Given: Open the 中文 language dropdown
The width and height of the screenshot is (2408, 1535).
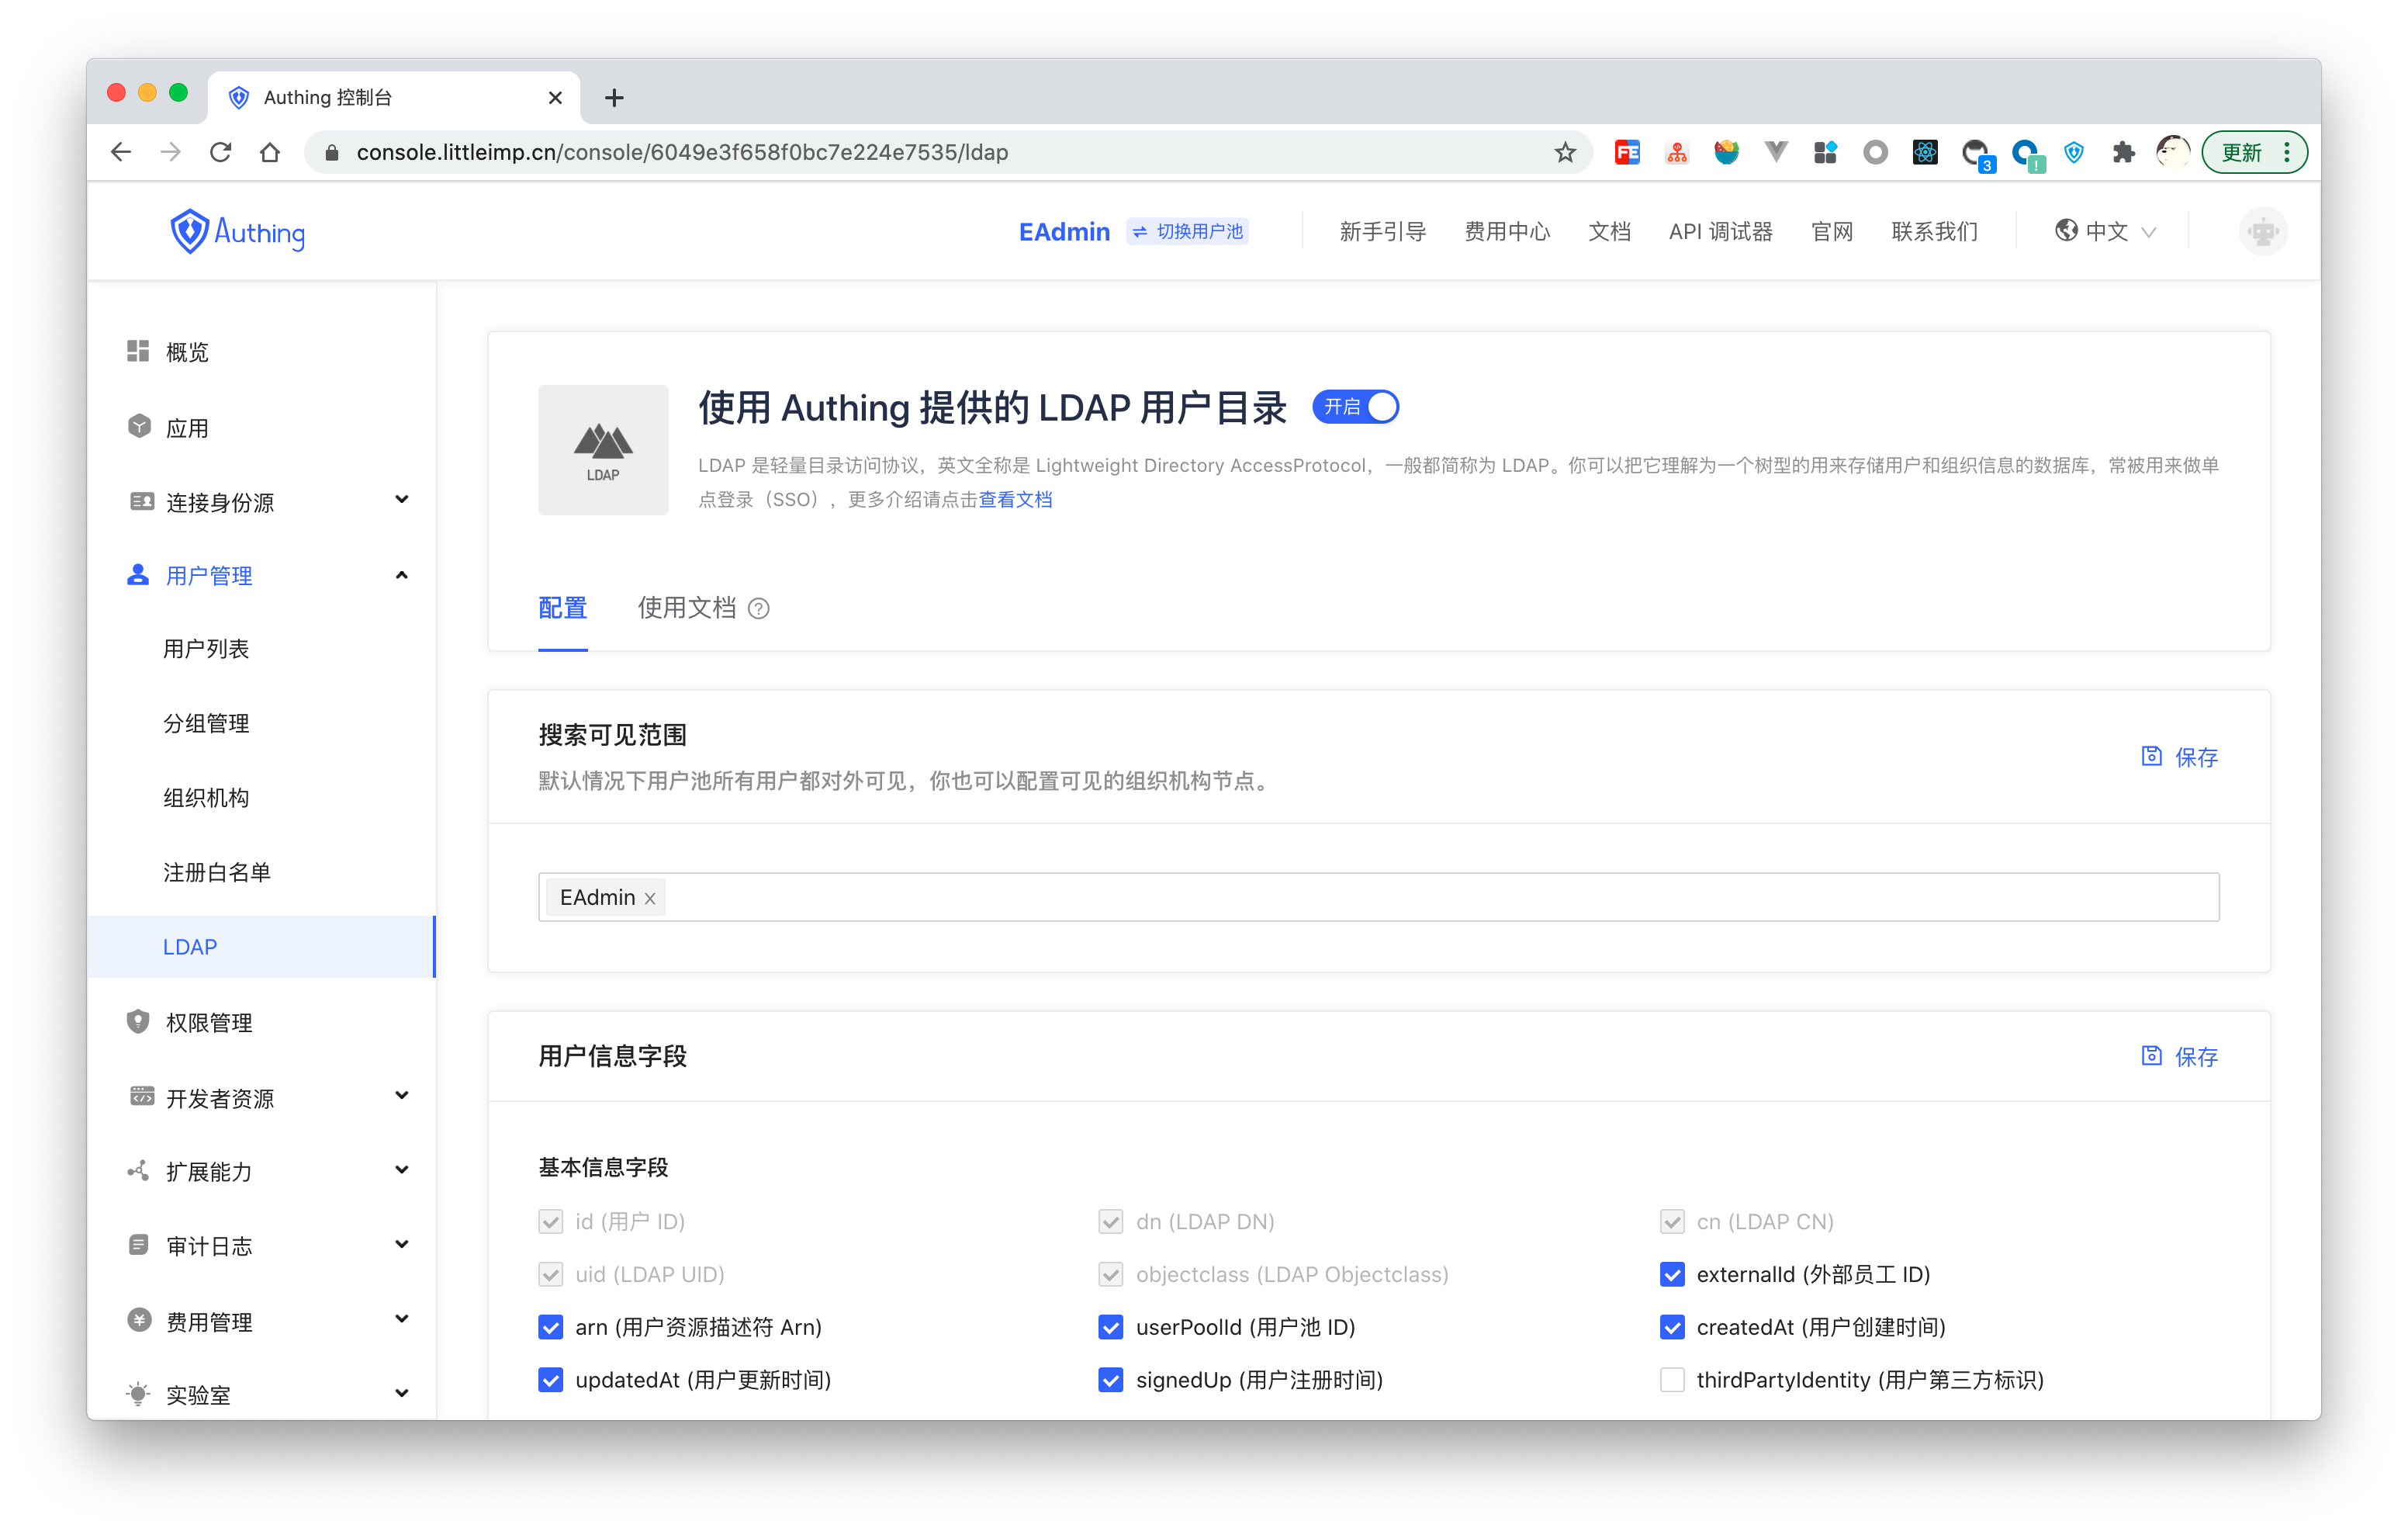Looking at the screenshot, I should coord(2105,231).
